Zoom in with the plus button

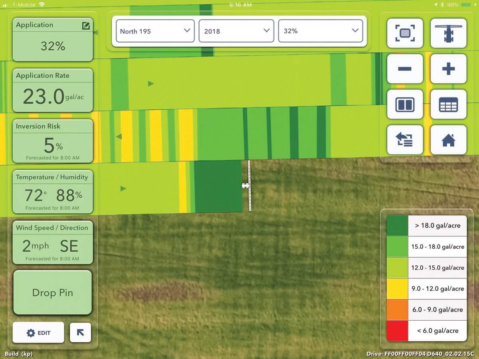click(x=449, y=69)
